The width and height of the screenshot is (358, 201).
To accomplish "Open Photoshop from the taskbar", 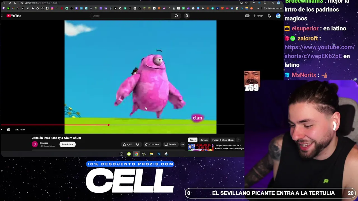I will click(159, 154).
